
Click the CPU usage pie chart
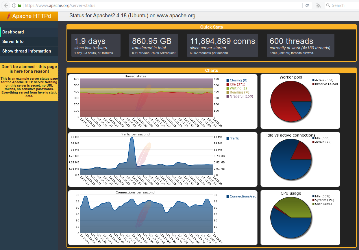point(291,217)
